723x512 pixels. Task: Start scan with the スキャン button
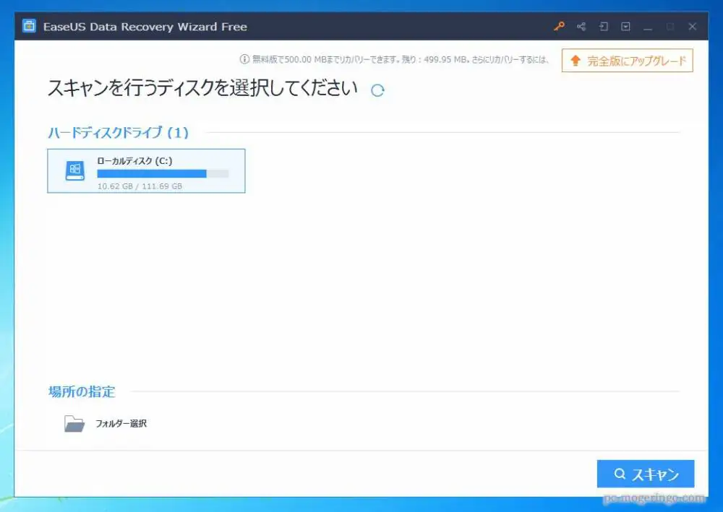tap(646, 474)
